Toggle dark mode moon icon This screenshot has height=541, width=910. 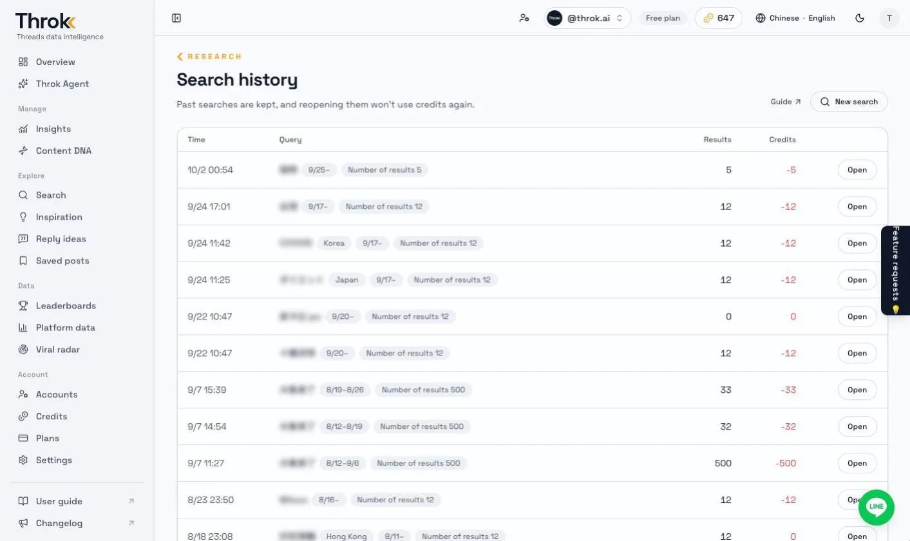[x=860, y=18]
